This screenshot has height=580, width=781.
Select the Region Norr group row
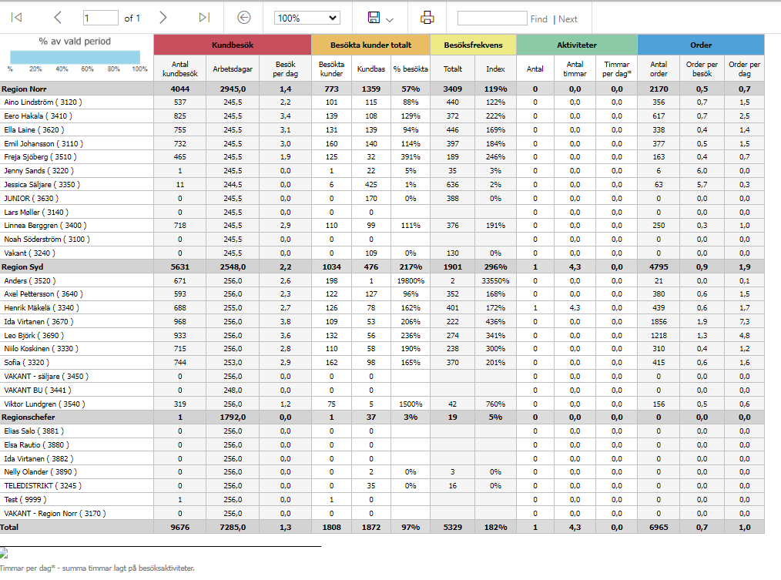point(382,89)
